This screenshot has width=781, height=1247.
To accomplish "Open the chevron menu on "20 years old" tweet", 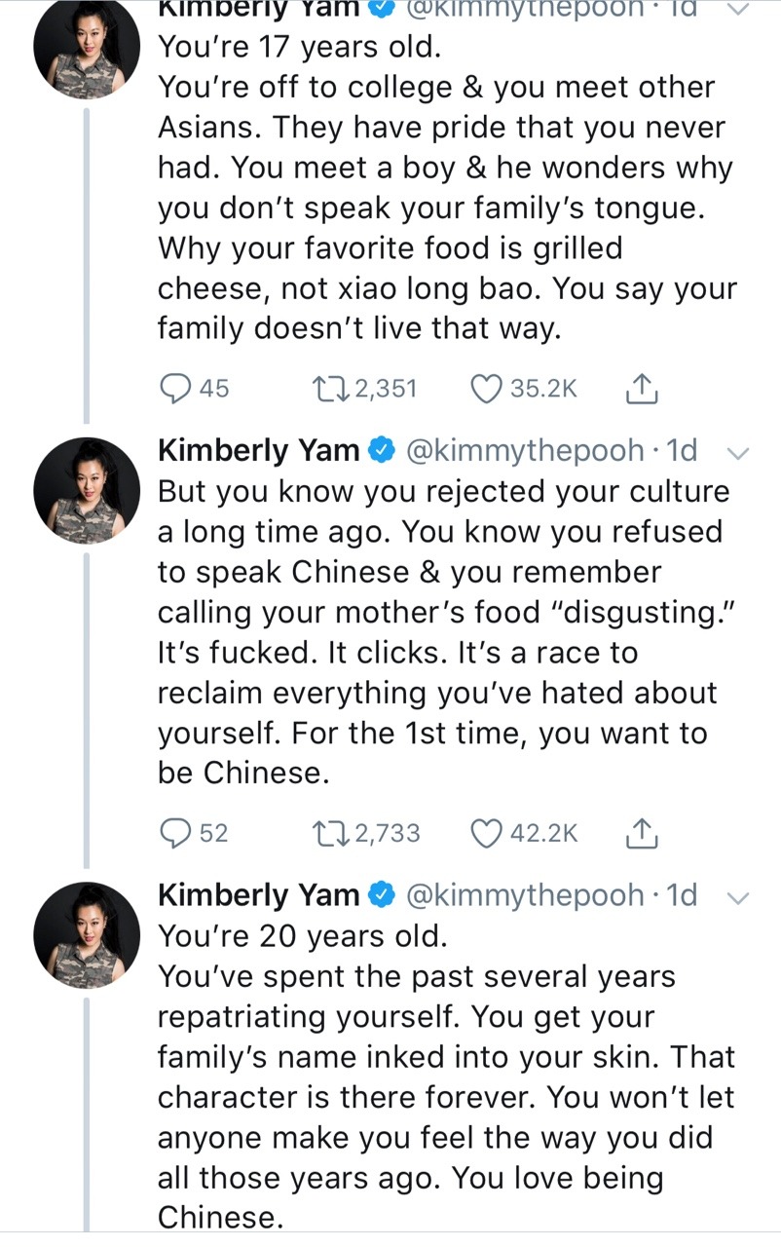I will [738, 895].
